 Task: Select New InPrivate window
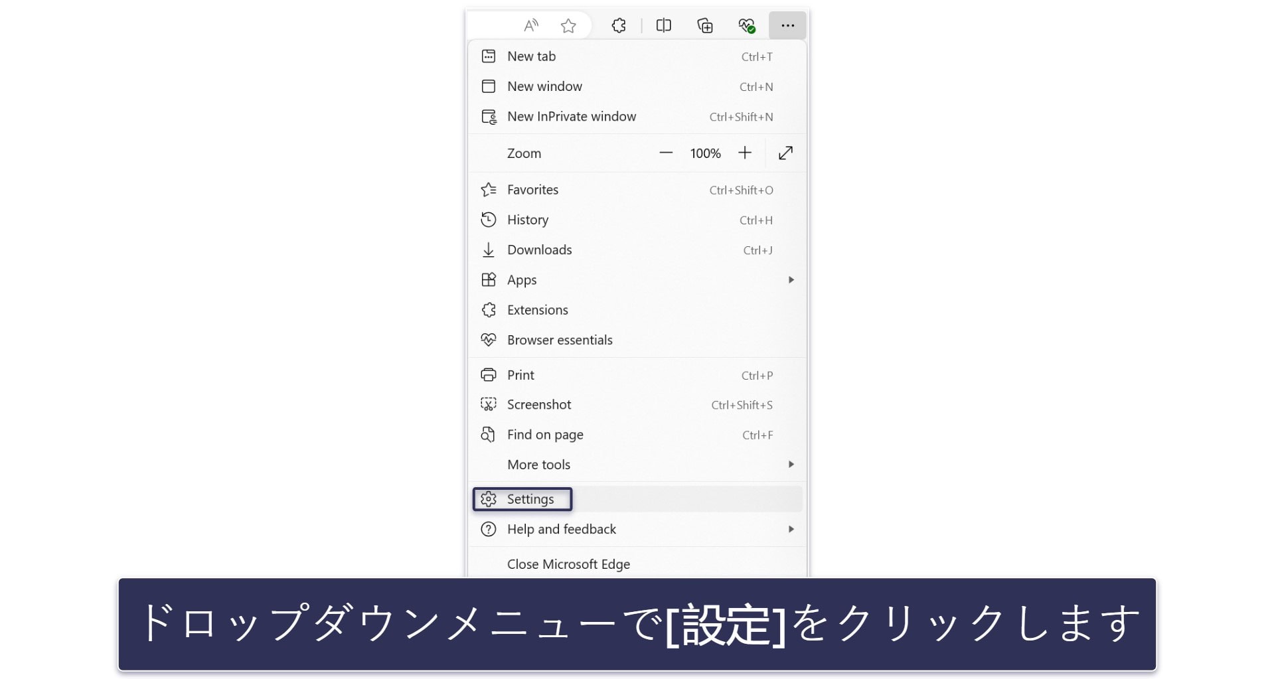pyautogui.click(x=637, y=117)
